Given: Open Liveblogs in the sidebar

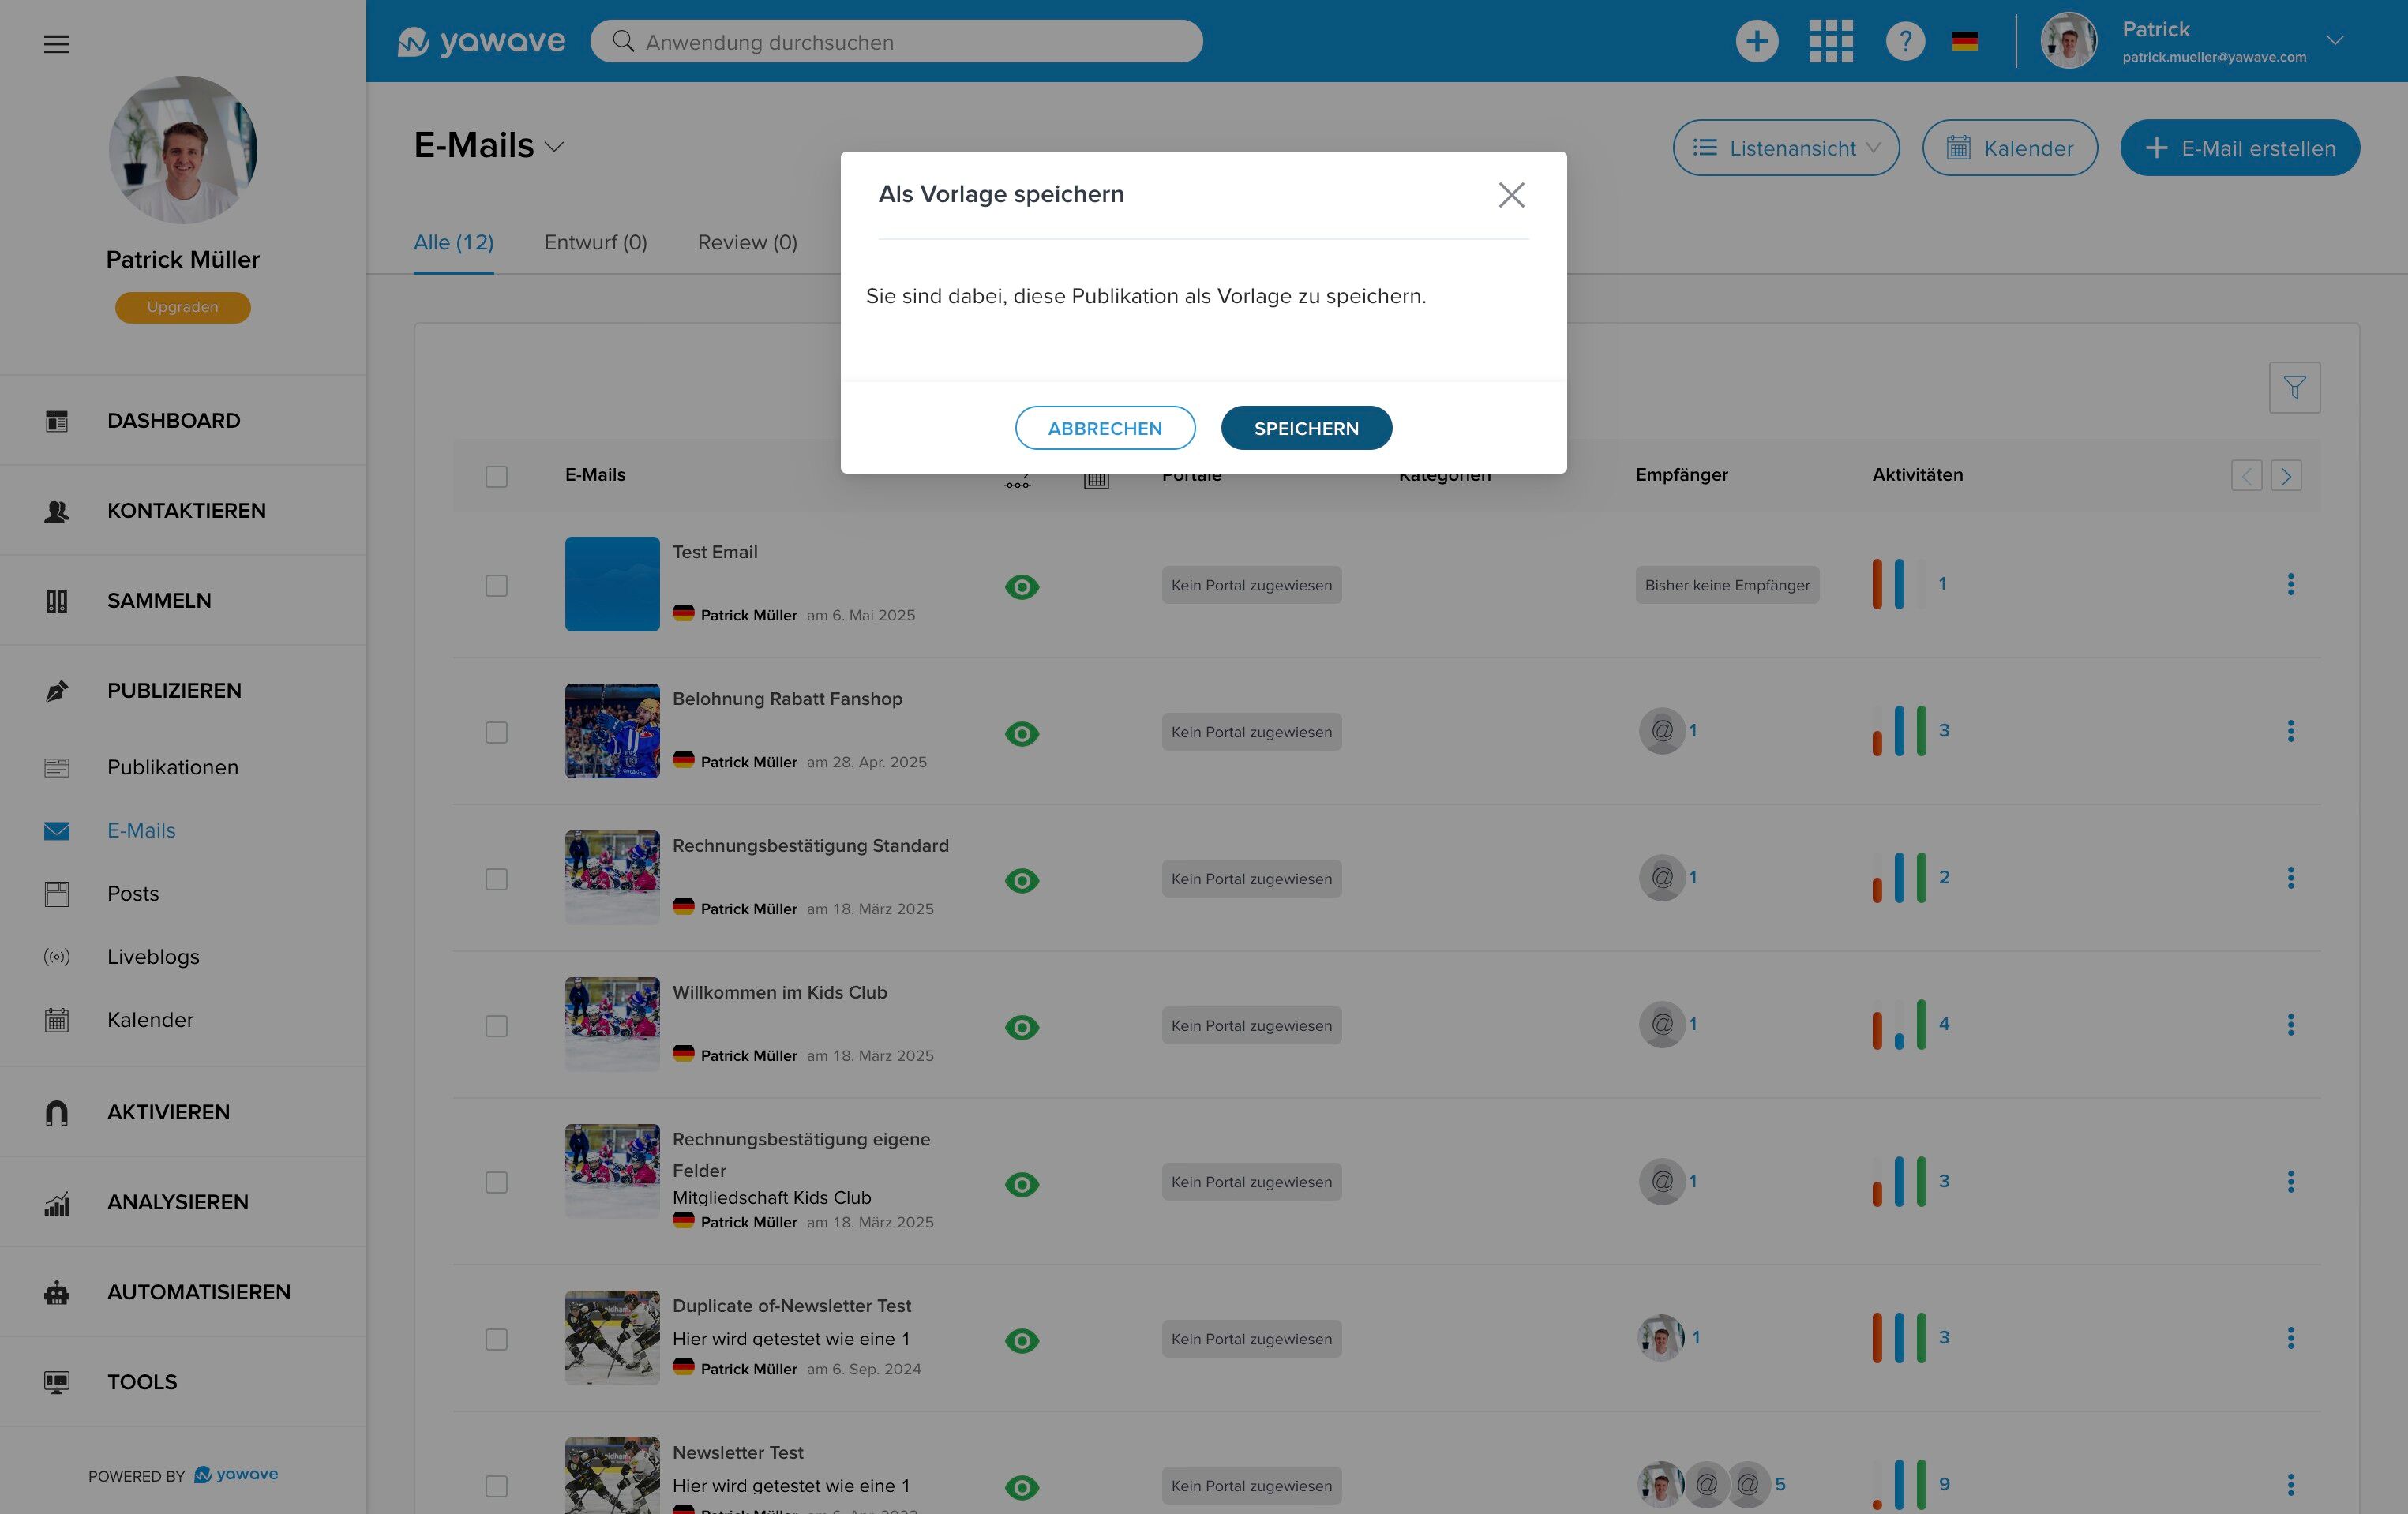Looking at the screenshot, I should 153,956.
